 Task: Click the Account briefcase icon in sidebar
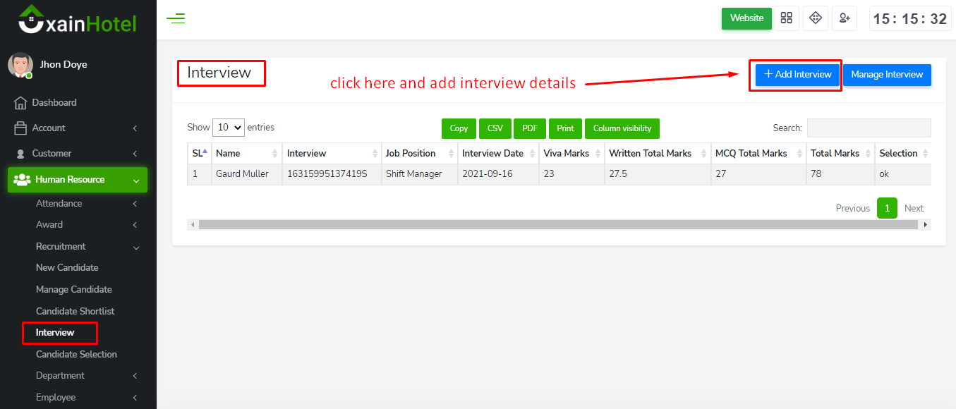20,128
